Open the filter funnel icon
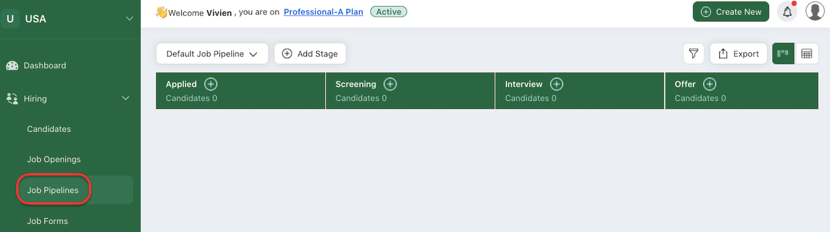The image size is (830, 232). pyautogui.click(x=693, y=54)
